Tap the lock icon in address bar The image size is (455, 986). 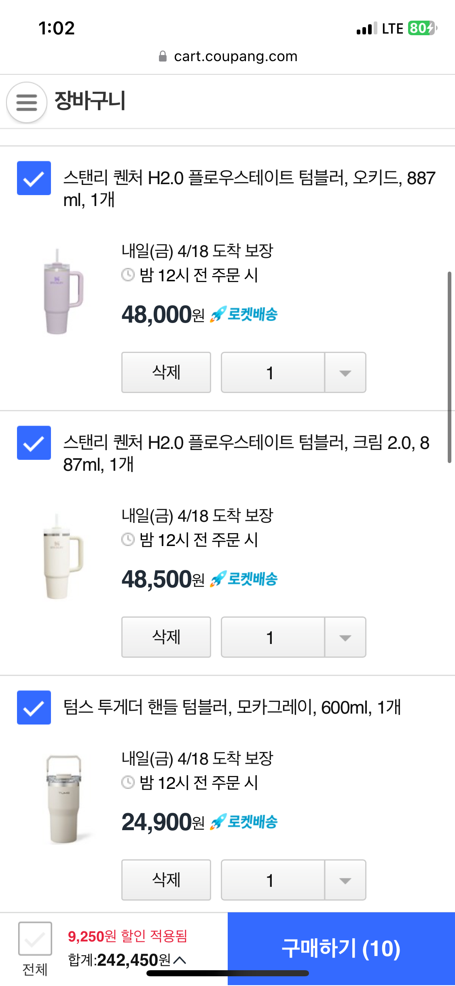(163, 56)
